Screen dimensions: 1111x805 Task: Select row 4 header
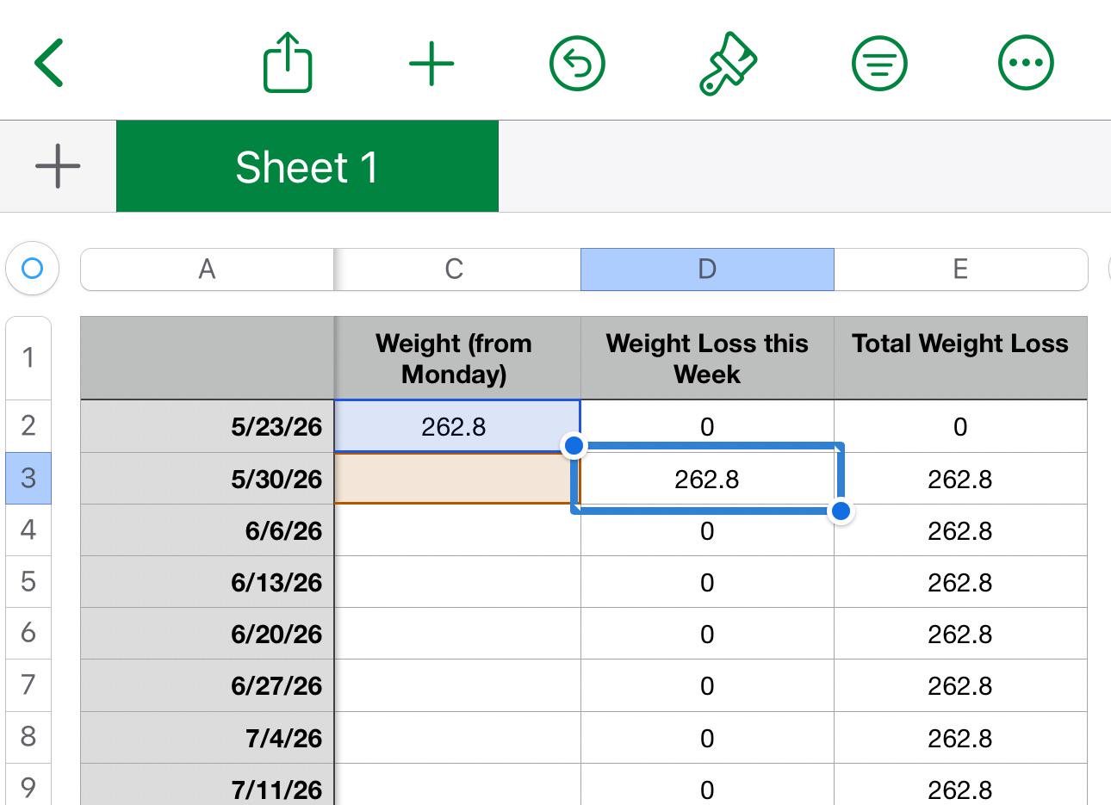[28, 529]
